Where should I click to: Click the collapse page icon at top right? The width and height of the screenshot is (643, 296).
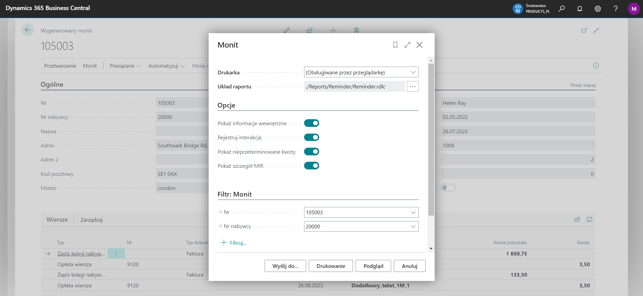click(596, 30)
